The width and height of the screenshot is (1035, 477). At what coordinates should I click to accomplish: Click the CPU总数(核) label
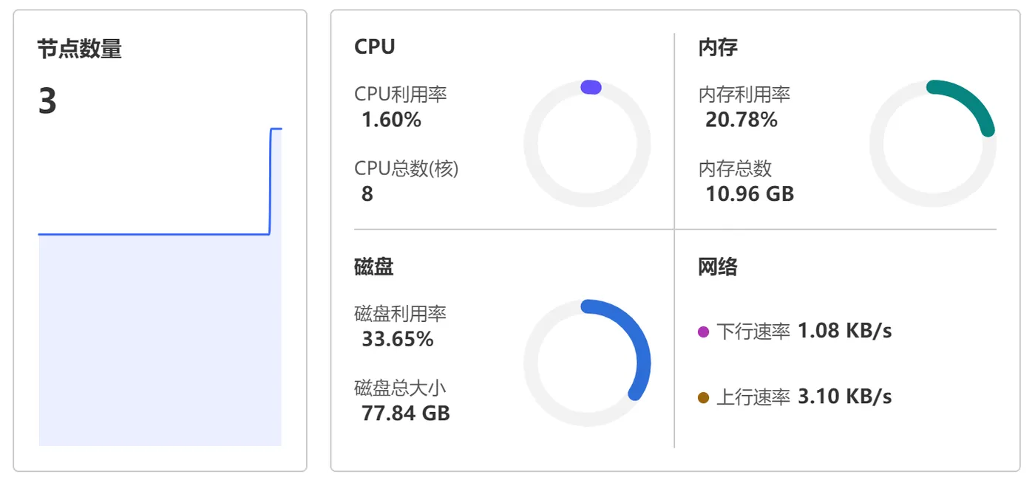pos(407,168)
